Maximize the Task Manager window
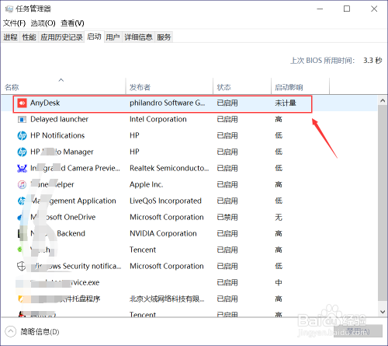 click(x=347, y=9)
